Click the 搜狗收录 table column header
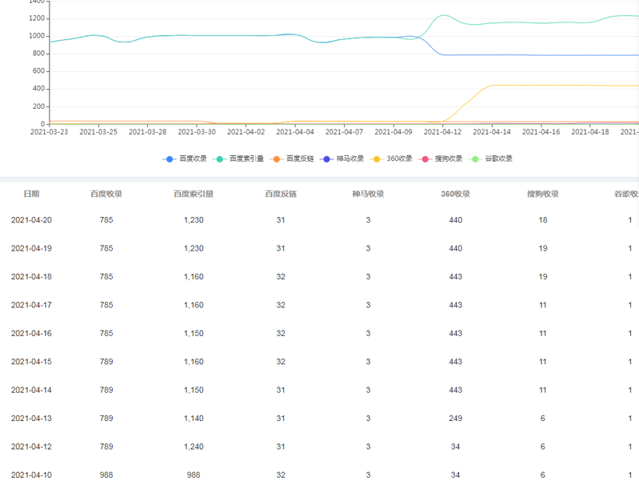639x485 pixels. (542, 194)
